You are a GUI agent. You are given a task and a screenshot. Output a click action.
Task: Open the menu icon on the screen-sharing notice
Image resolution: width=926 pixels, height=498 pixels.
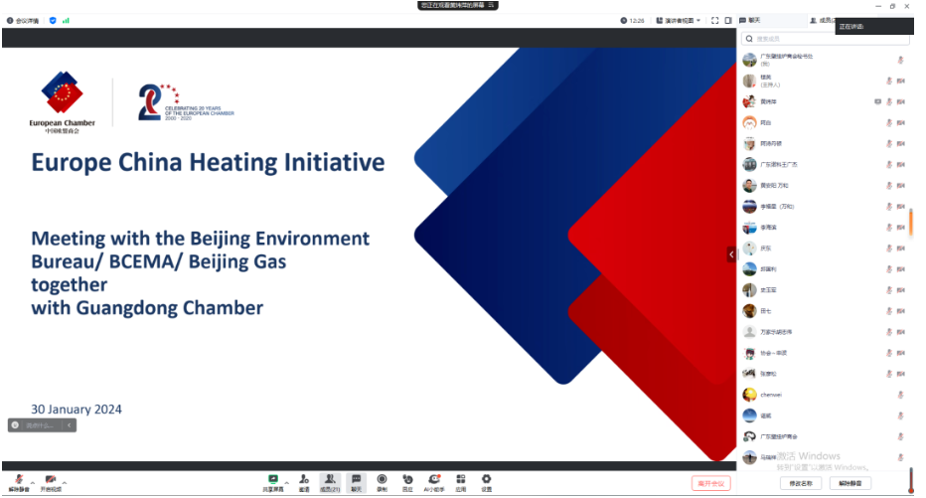tap(491, 5)
